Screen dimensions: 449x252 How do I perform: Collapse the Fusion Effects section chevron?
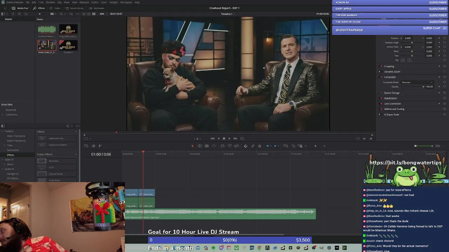pyautogui.click(x=76, y=154)
